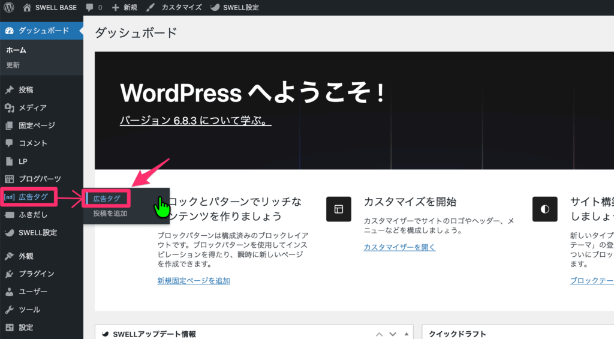The width and height of the screenshot is (614, 339).
Task: Choose 投稿を追加 in the flyout submenu
Action: 110,213
